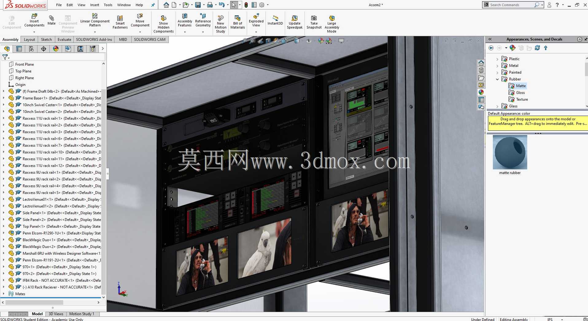Expand the Mates folder in tree
The width and height of the screenshot is (588, 321).
(x=4, y=294)
